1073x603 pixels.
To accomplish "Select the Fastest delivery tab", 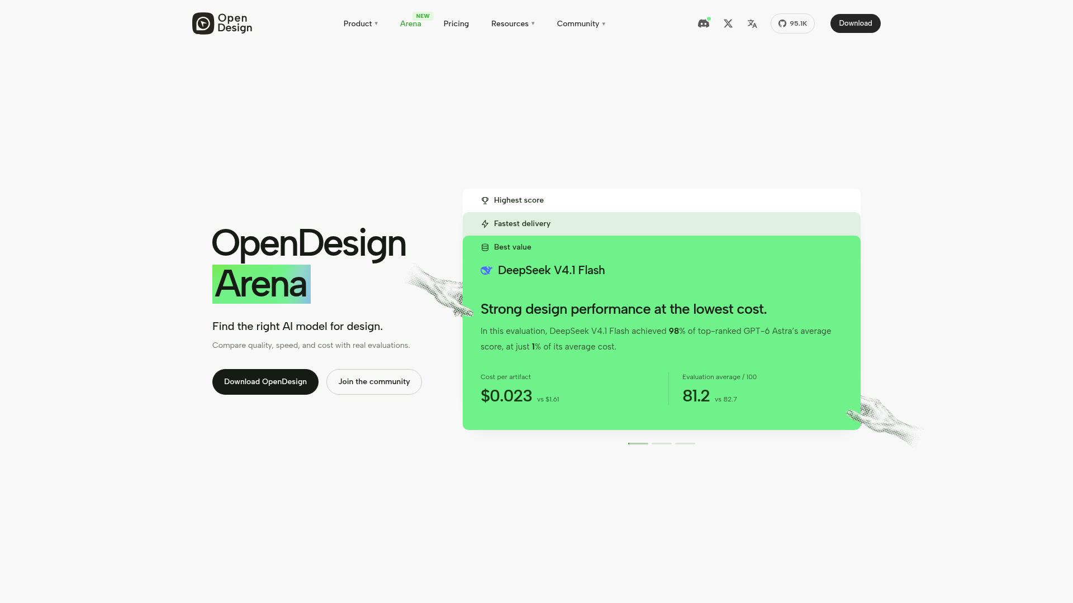I will (662, 224).
